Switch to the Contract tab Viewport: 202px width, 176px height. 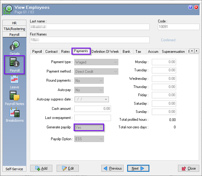click(x=51, y=52)
